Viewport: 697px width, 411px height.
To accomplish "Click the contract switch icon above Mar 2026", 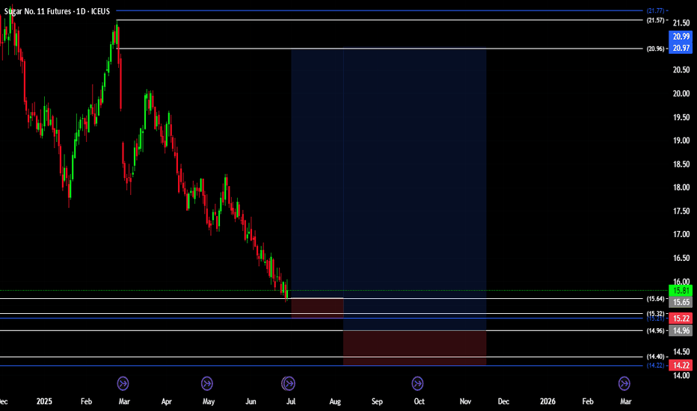I will [624, 383].
